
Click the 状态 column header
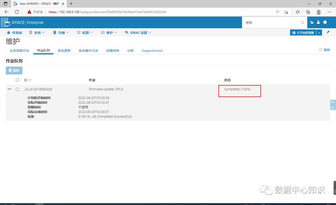(227, 80)
